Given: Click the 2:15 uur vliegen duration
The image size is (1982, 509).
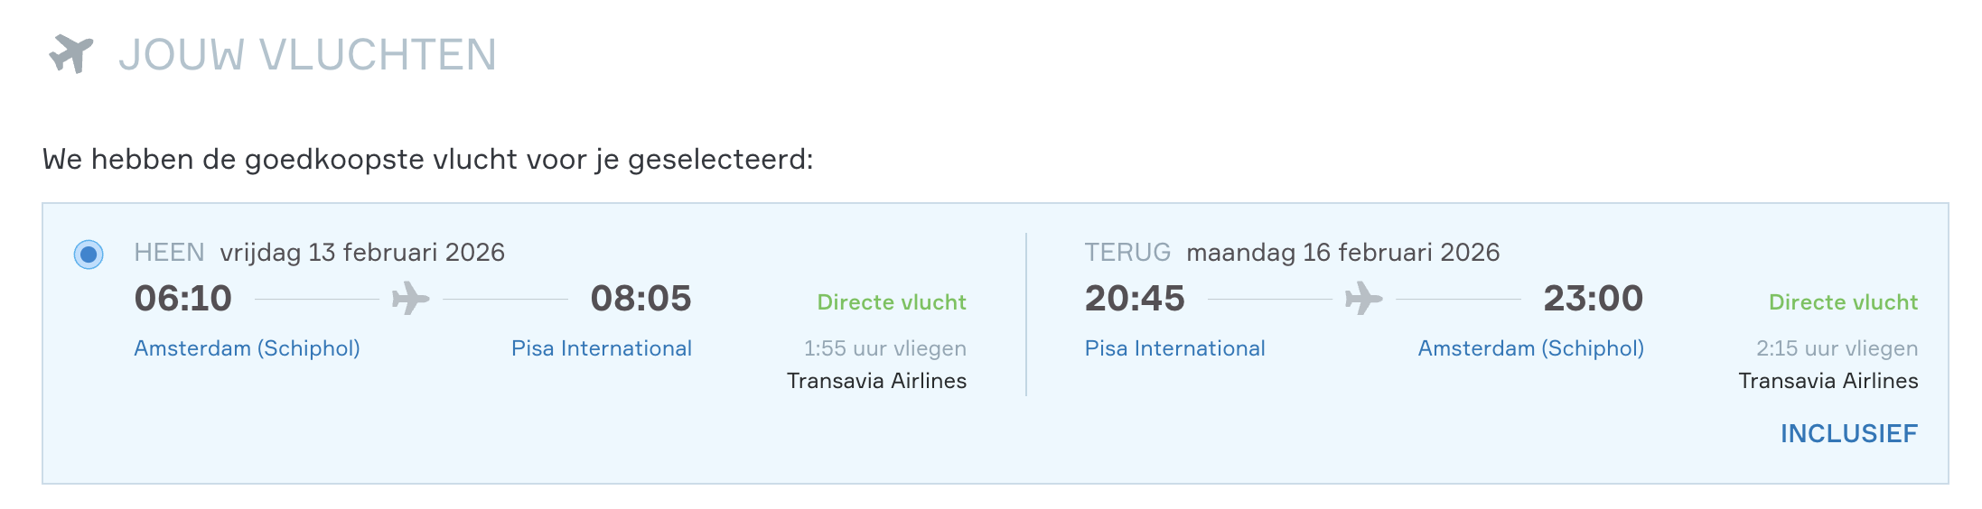Looking at the screenshot, I should pyautogui.click(x=1837, y=348).
